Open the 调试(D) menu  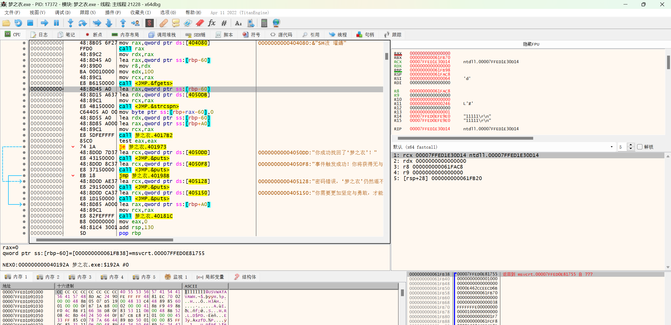[62, 13]
